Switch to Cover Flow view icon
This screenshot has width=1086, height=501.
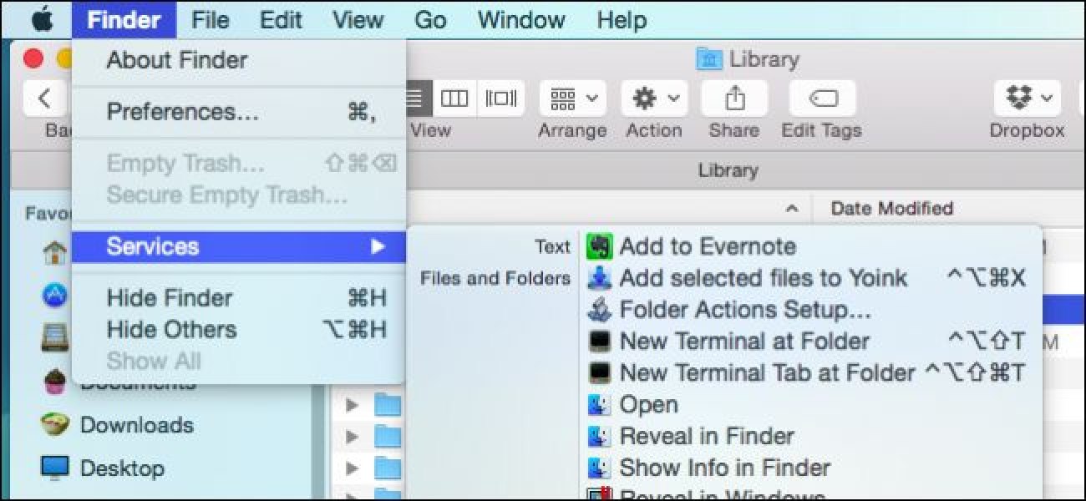click(x=501, y=99)
